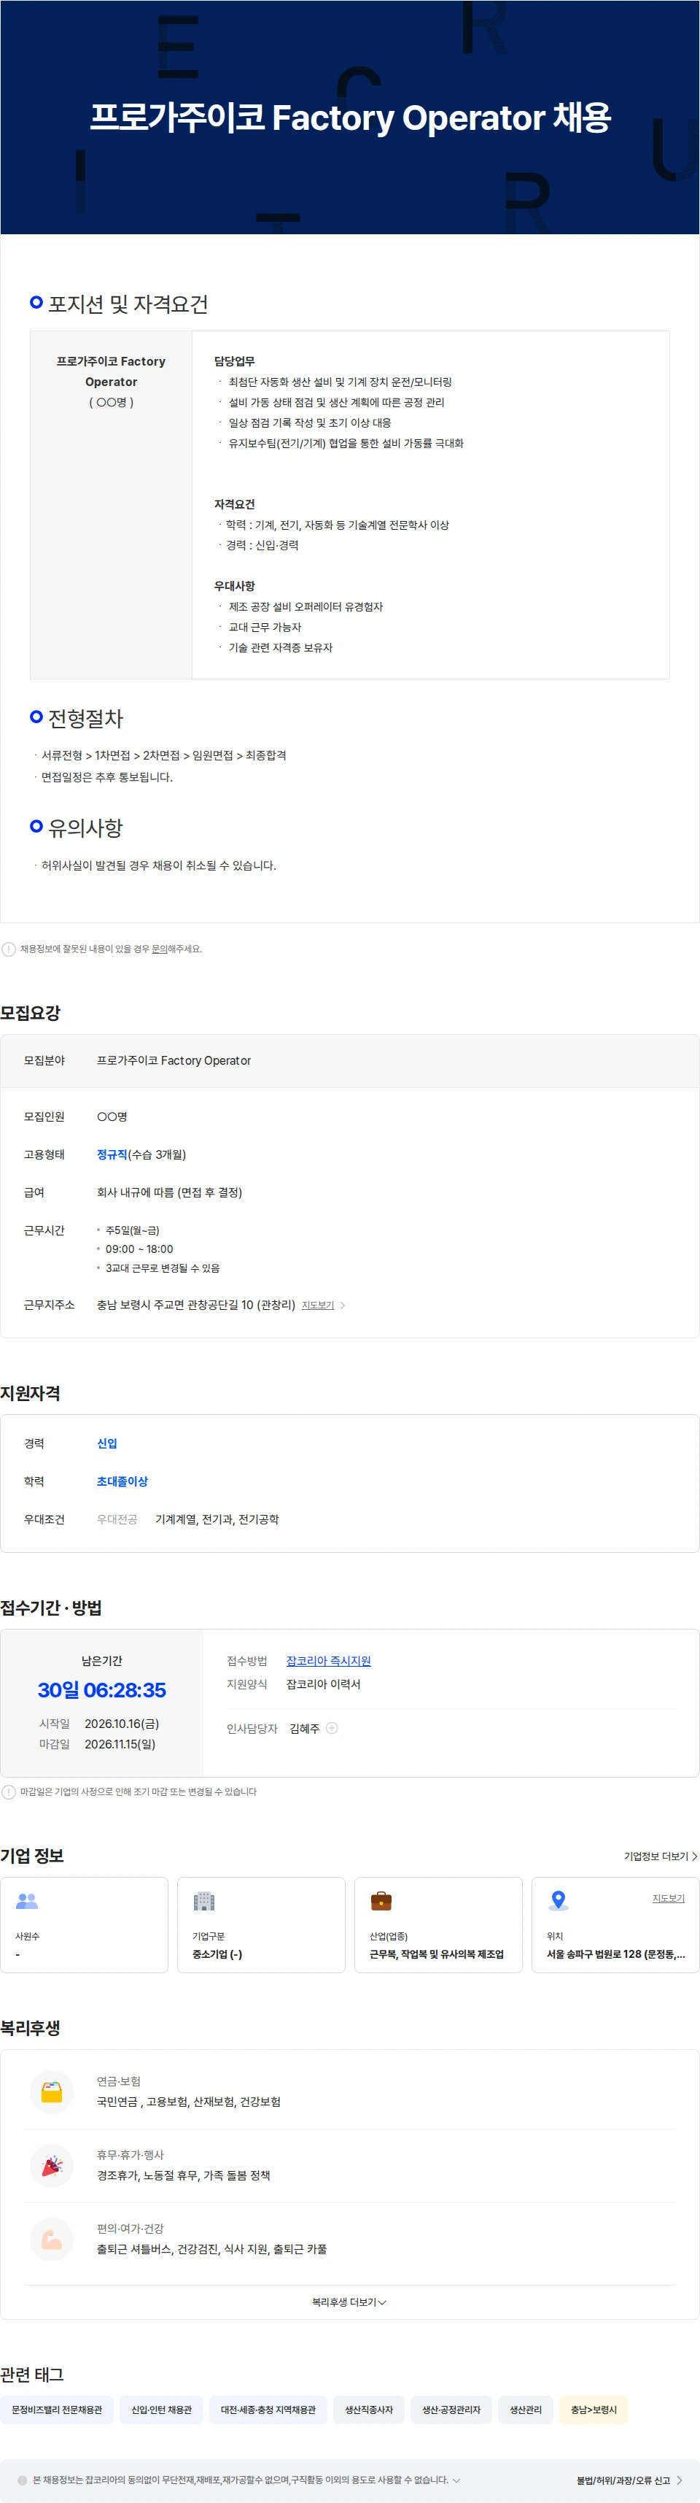Click the 편의·여가·건강 arm icon

tap(52, 2240)
